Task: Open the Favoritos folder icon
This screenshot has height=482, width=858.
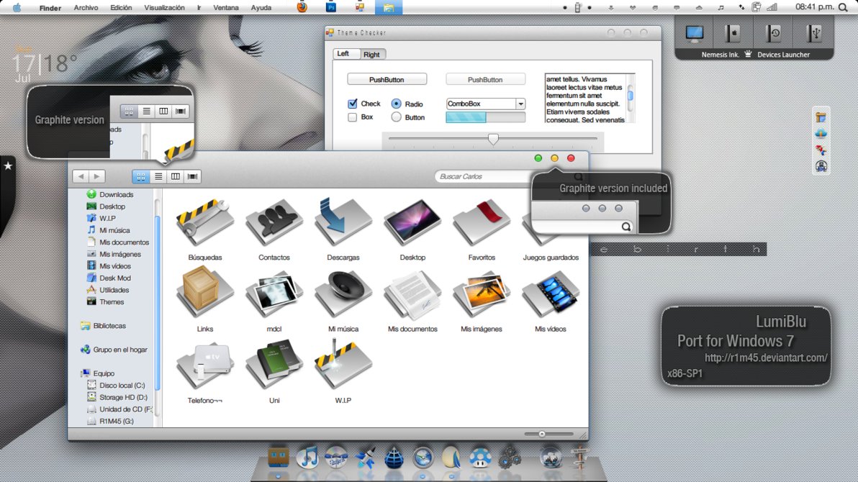Action: click(x=482, y=223)
